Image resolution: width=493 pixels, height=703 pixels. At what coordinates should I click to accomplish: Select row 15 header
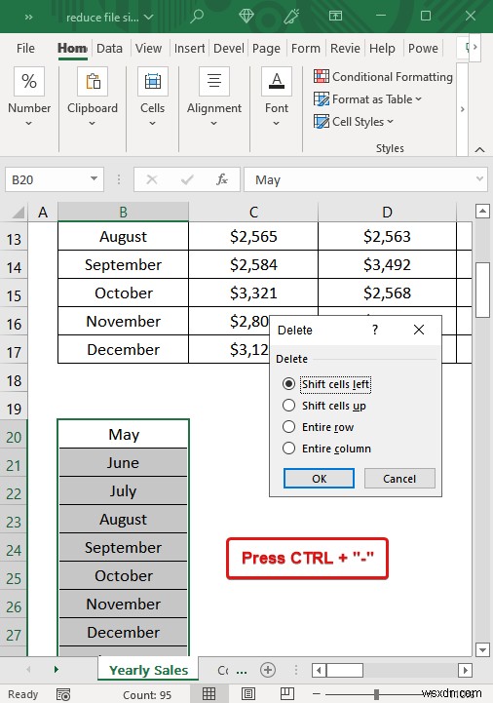14,295
